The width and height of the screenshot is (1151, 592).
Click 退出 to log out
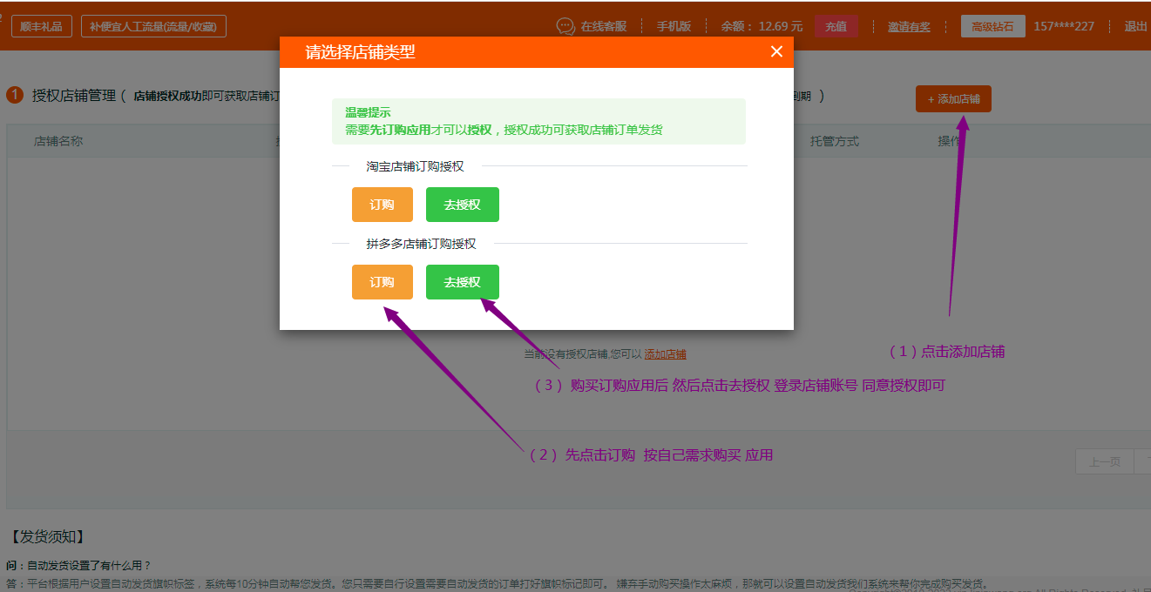point(1136,26)
